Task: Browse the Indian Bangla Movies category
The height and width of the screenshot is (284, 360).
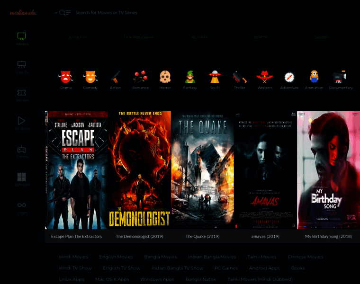Action: [x=212, y=257]
